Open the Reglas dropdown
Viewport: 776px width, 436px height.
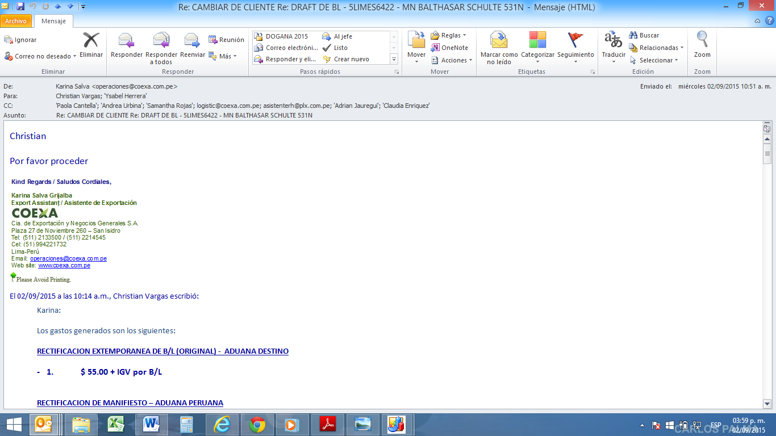click(449, 35)
